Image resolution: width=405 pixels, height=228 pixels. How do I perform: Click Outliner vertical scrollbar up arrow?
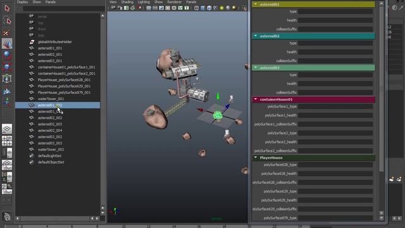click(103, 16)
